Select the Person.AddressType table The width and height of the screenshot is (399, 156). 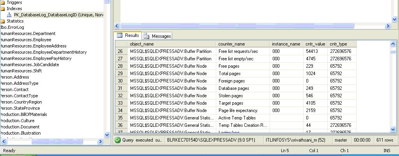(x=19, y=83)
